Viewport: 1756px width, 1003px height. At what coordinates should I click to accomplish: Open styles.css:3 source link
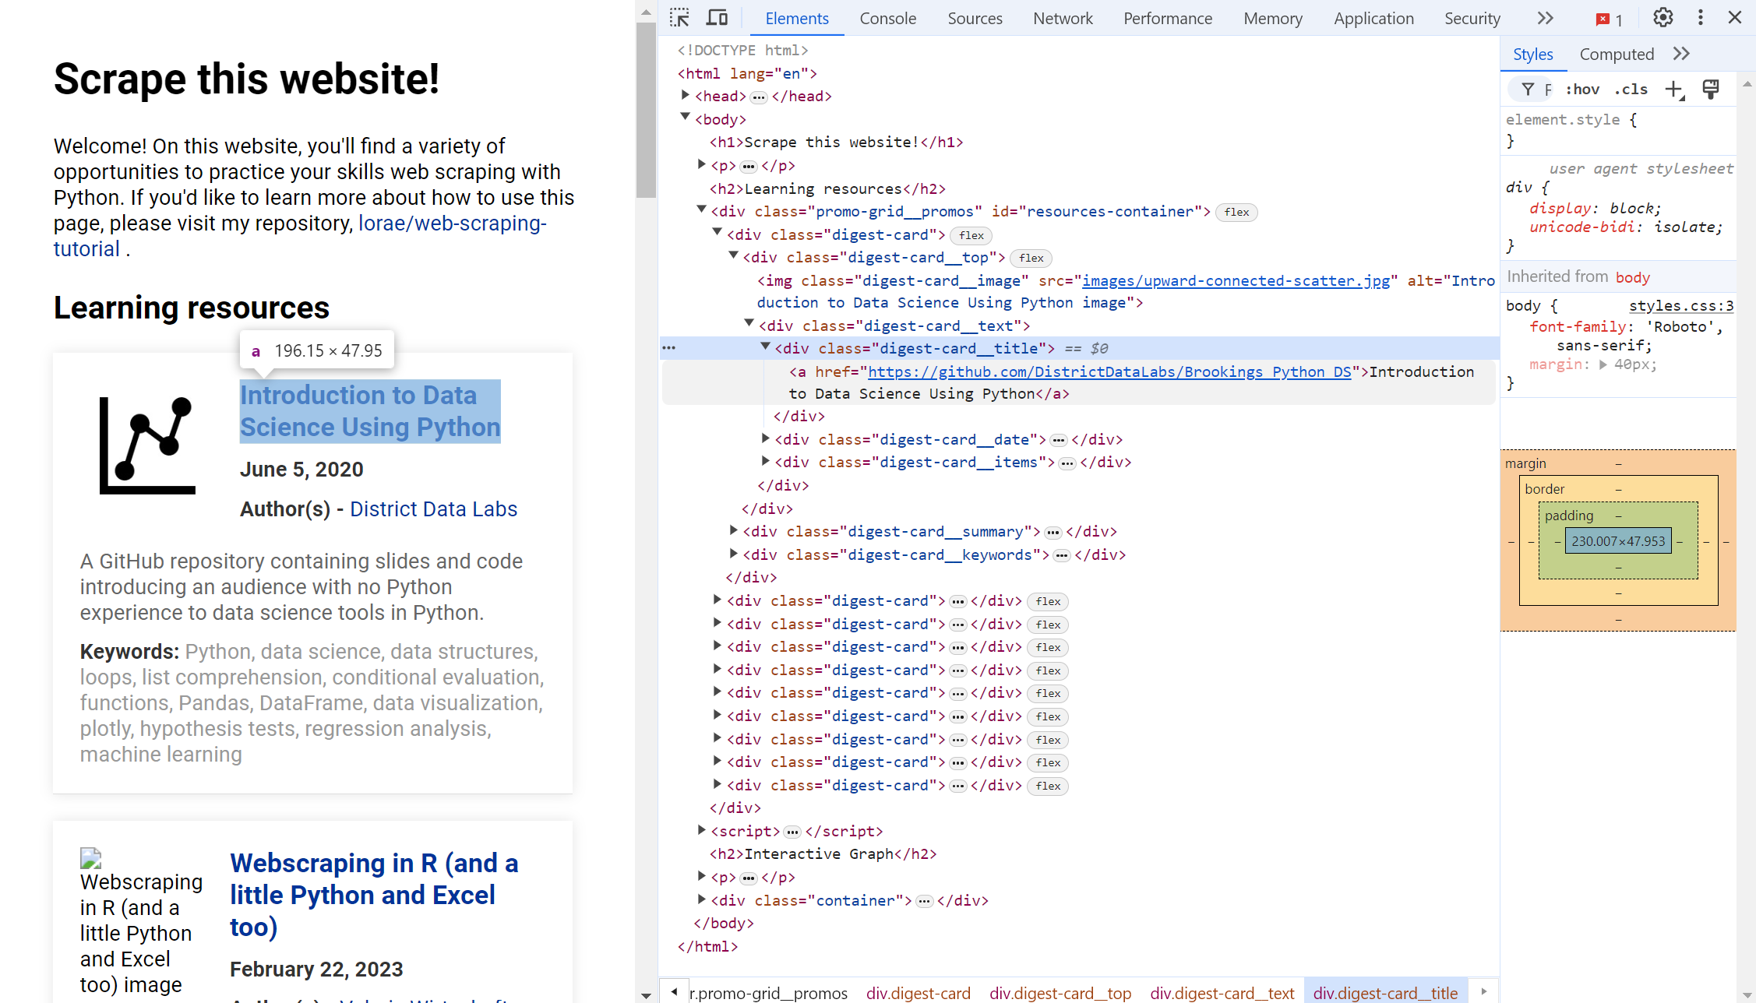tap(1680, 305)
